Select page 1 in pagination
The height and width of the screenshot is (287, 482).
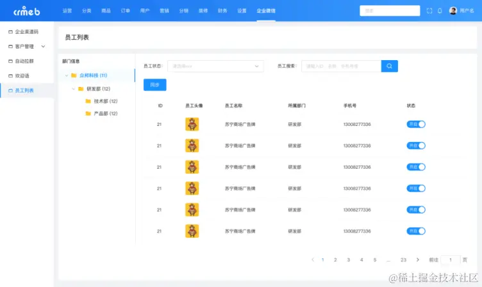323,260
